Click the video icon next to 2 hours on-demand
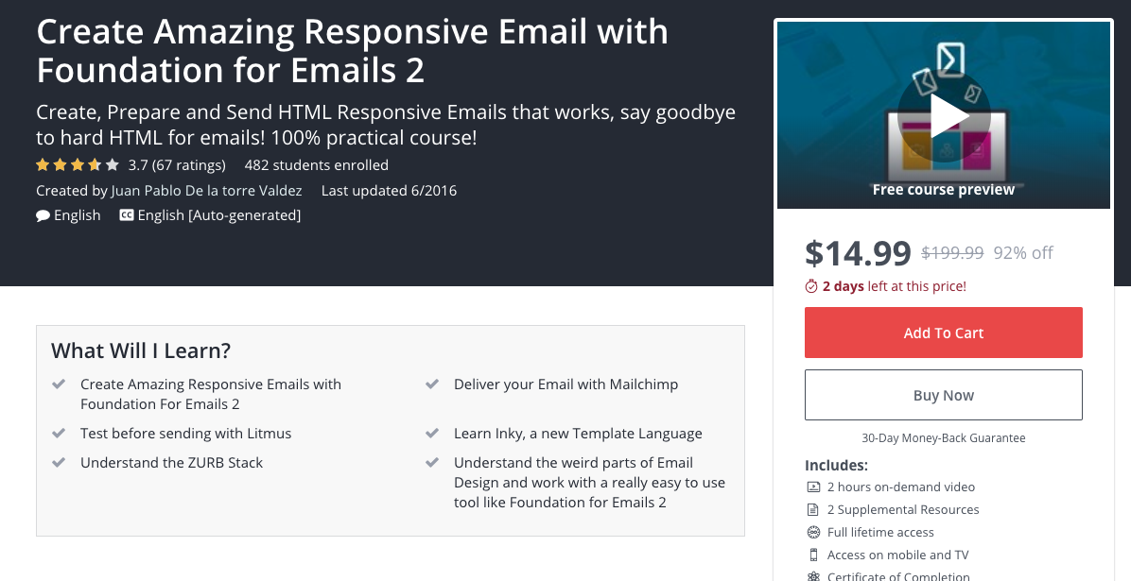This screenshot has height=581, width=1131. pyautogui.click(x=813, y=487)
